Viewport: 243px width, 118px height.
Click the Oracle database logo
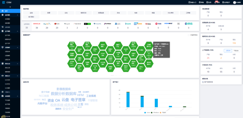coord(37,24)
